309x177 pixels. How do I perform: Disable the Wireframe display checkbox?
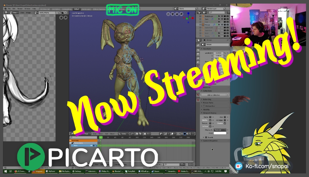(x=210, y=120)
